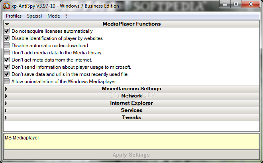Click the 'Disable automatic codec download' label text
The height and width of the screenshot is (163, 263).
click(x=50, y=46)
